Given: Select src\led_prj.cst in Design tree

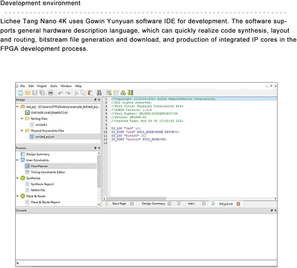Looking at the screenshot, I should tap(45, 137).
